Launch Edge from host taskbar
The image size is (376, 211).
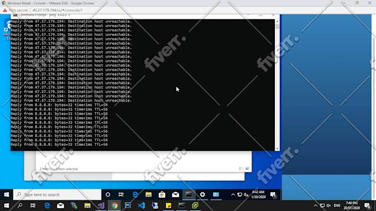(x=47, y=205)
